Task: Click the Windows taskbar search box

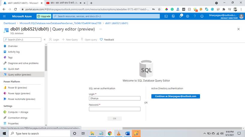Action: [39, 133]
